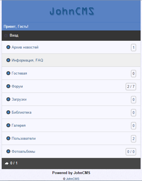Open the Вход login link

(x=14, y=35)
